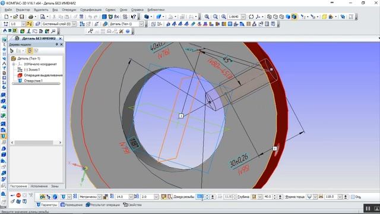Toggle the orthogonal snapping highlighted icon
Viewport: 380px width, 214px height.
30,24
